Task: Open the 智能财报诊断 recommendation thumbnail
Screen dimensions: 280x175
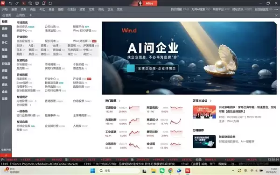Action: point(204,141)
